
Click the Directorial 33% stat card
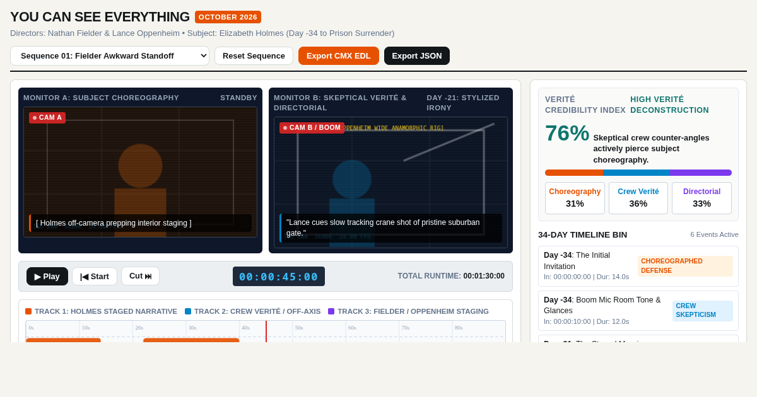[701, 198]
